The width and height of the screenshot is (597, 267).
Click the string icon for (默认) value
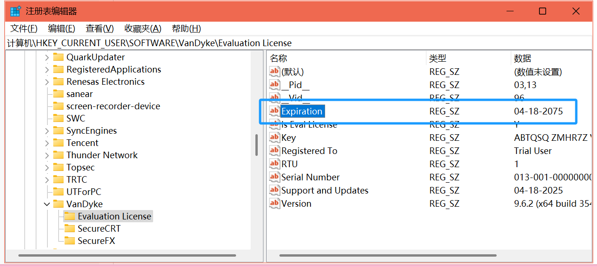(x=274, y=72)
